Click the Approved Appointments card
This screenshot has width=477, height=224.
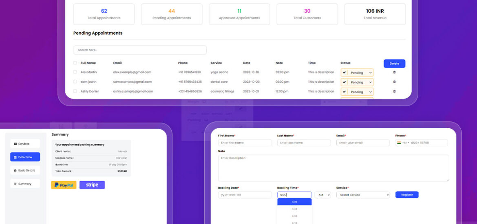(239, 14)
